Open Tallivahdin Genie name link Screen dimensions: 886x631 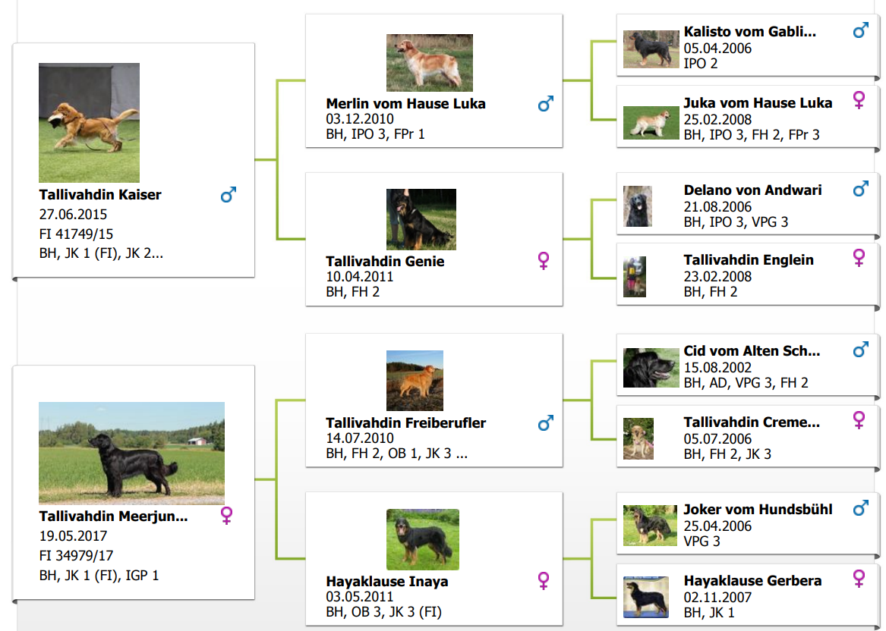[385, 262]
